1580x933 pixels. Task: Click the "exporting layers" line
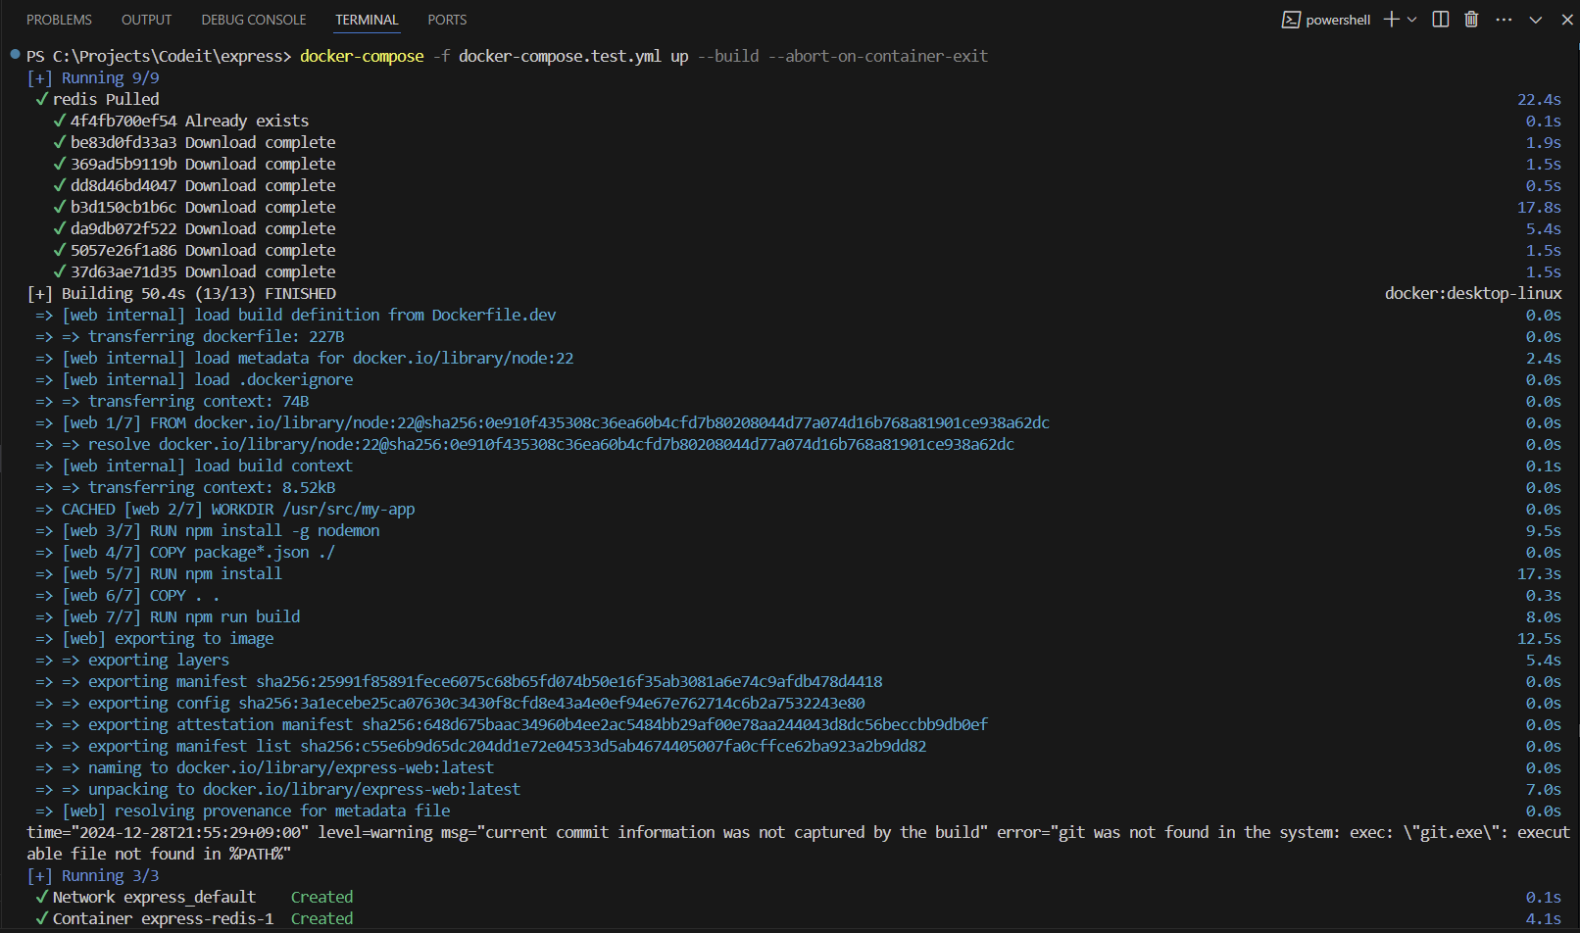click(x=132, y=660)
